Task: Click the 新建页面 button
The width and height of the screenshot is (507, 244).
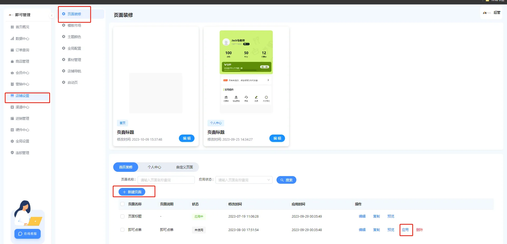Action: coord(132,192)
